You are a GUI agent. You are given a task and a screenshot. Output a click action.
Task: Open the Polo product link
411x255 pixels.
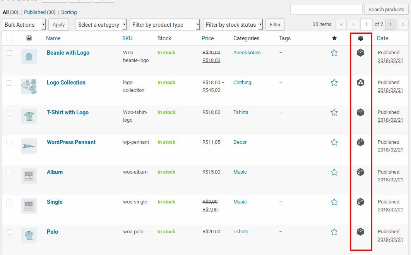coord(52,232)
